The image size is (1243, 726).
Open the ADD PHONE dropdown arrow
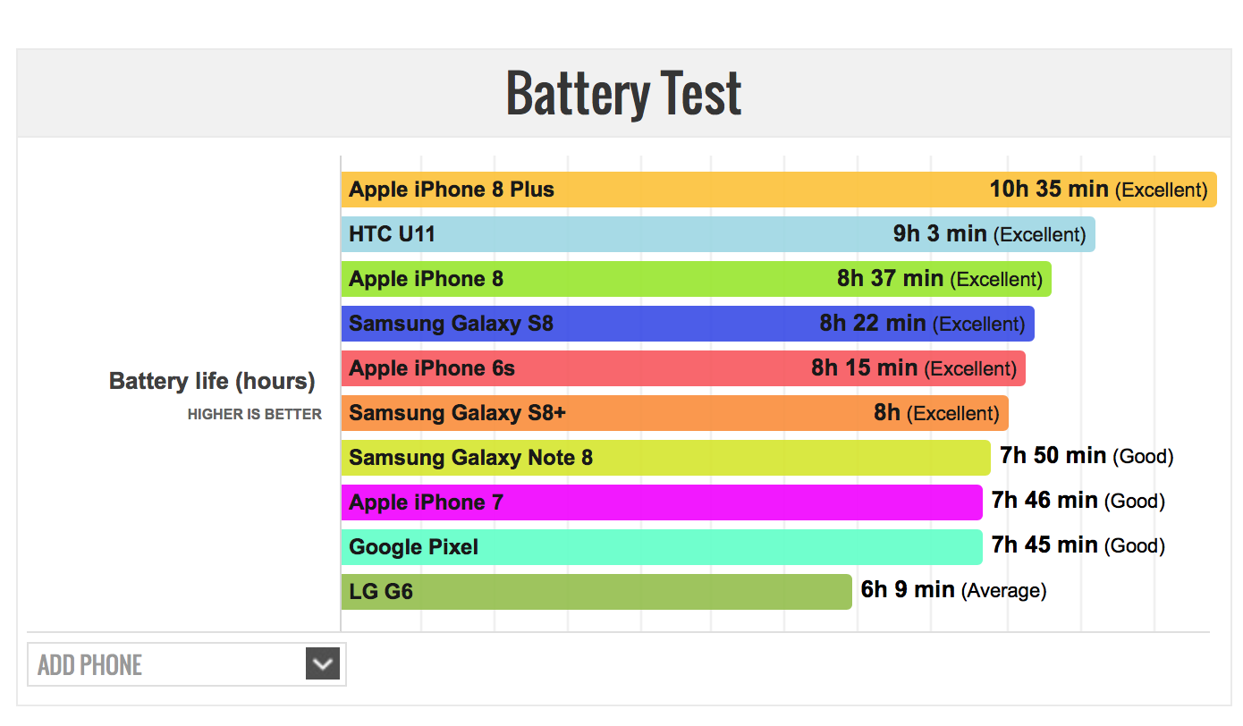click(323, 664)
